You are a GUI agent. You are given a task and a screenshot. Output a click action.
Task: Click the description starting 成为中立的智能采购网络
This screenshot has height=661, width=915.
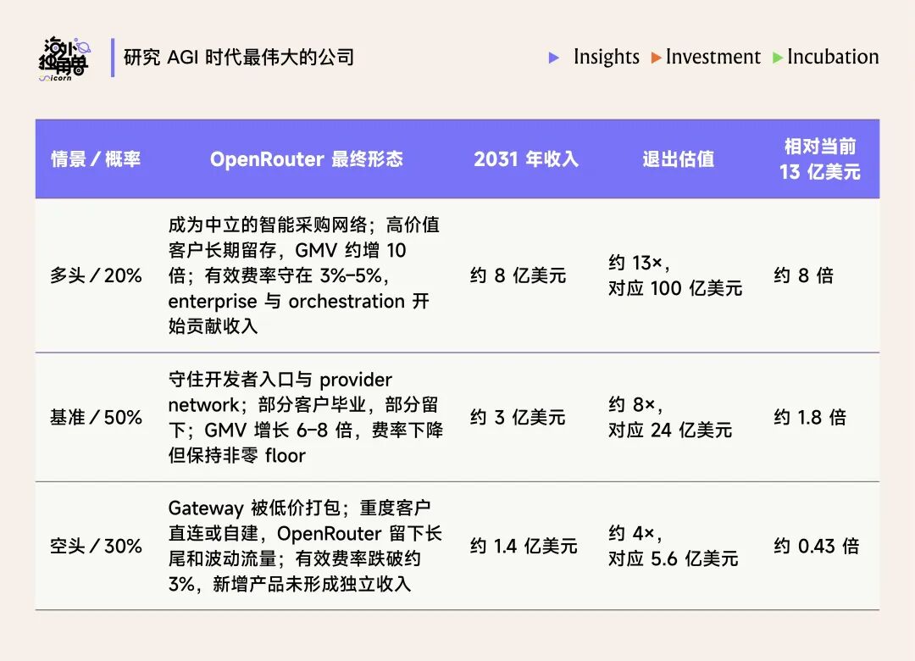[x=304, y=275]
